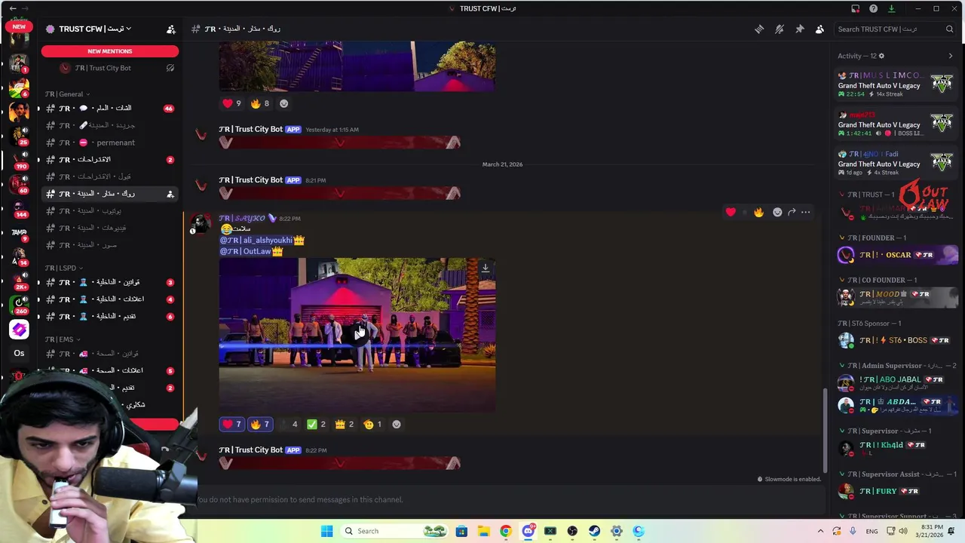Viewport: 965px width, 543px height.
Task: Open the فيديوهات المدينة channel
Action: (x=110, y=228)
